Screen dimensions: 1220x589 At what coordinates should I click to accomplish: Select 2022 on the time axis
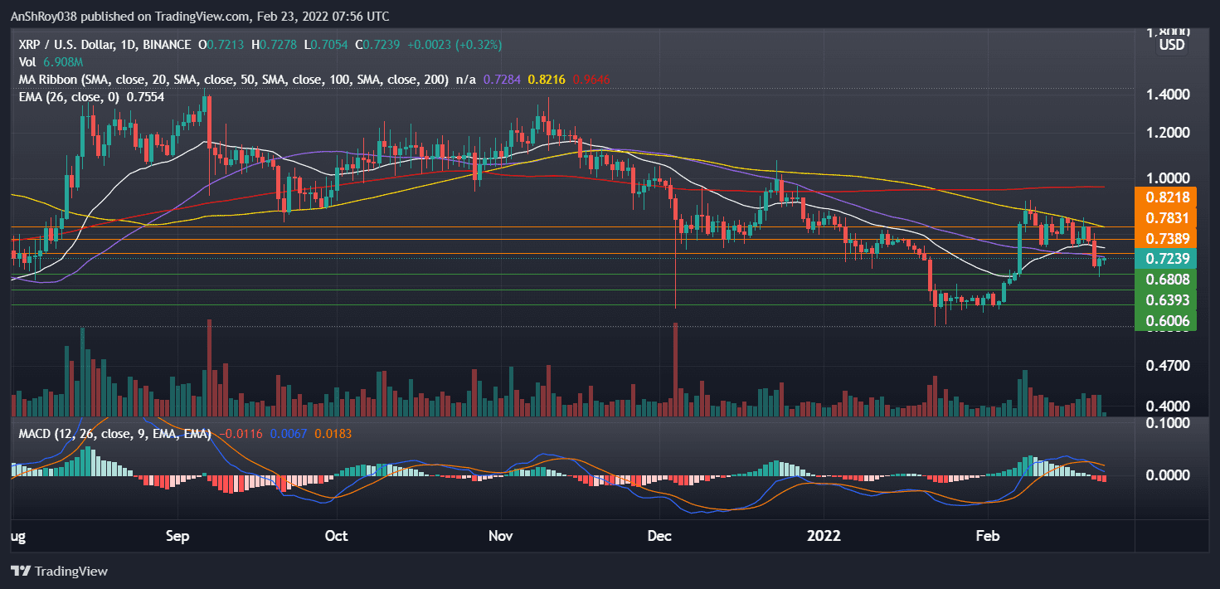pos(824,536)
